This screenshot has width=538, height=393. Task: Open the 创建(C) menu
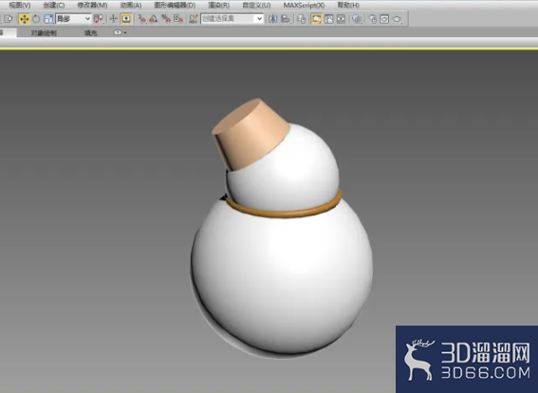point(54,5)
